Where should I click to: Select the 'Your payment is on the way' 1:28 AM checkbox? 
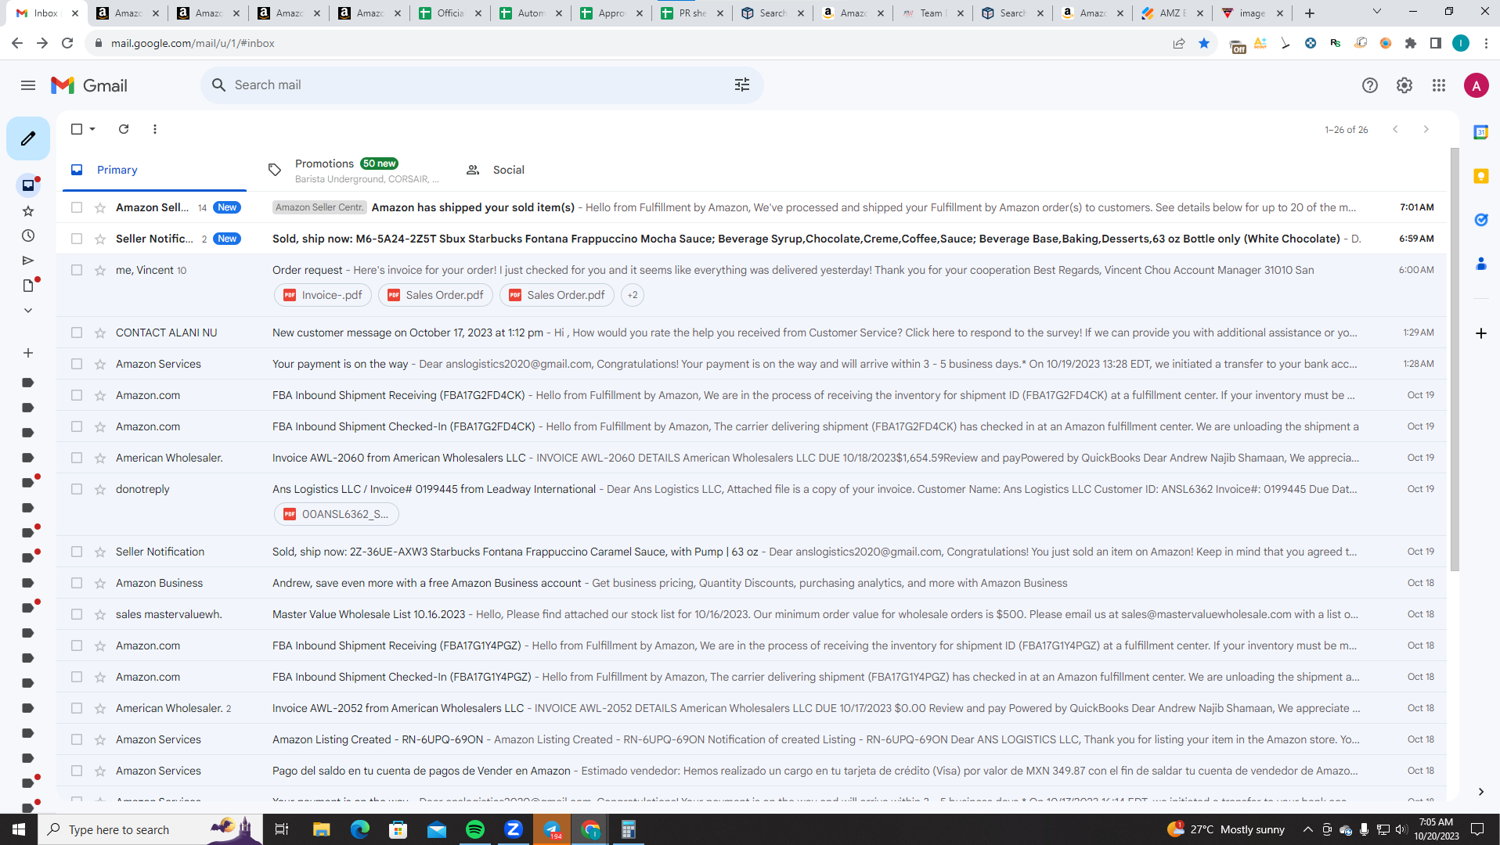pyautogui.click(x=77, y=364)
